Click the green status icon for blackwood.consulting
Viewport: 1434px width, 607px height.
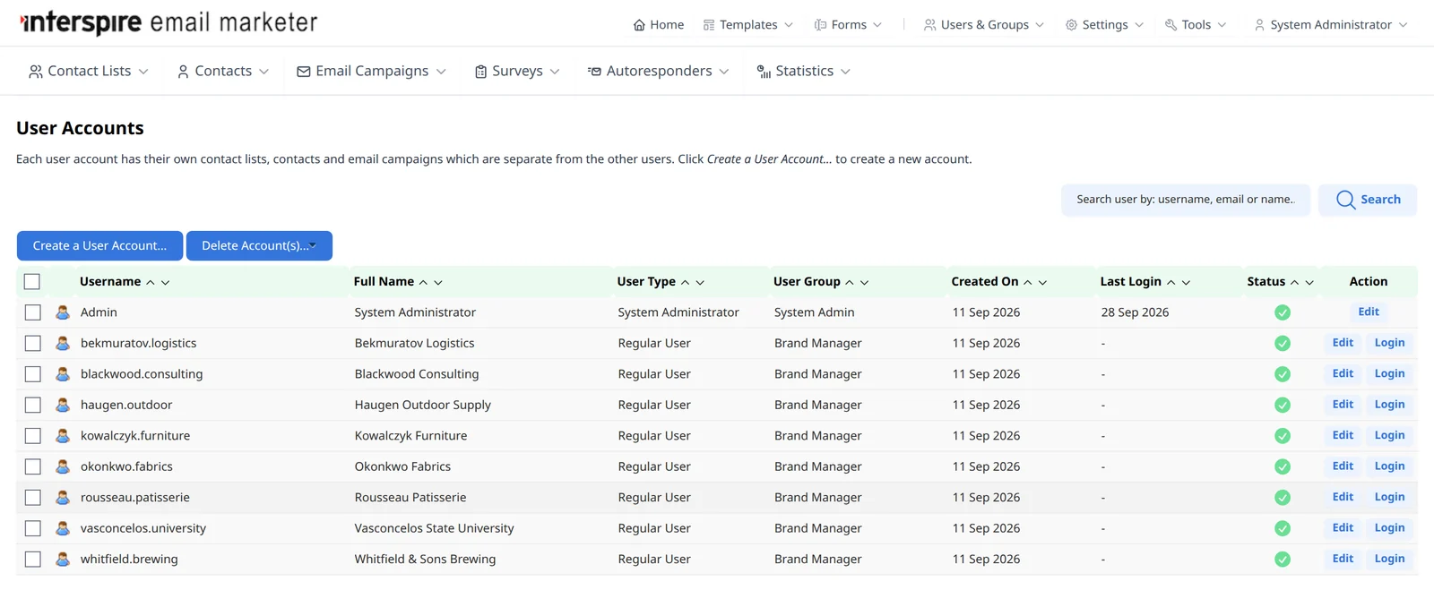[1283, 374]
